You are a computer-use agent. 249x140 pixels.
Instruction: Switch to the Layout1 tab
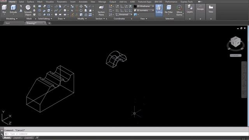[17, 138]
